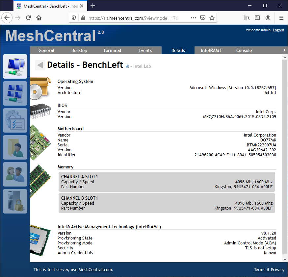Open My Devices sidebar icon

pyautogui.click(x=15, y=66)
